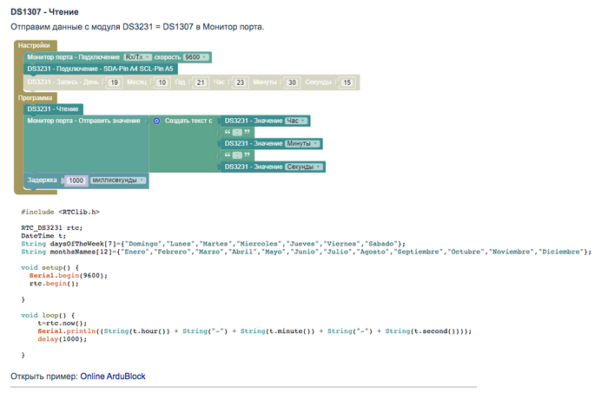Select the DS3231 SDA-Pin A4 connection block
The width and height of the screenshot is (608, 393).
point(100,68)
